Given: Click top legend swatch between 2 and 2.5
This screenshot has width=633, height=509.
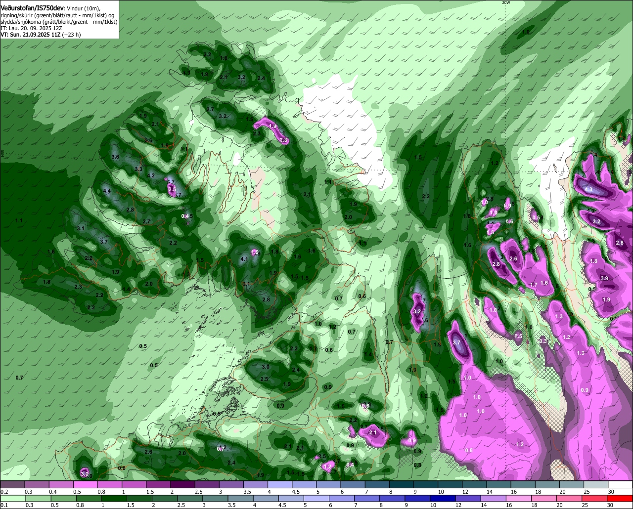Looking at the screenshot, I should pos(182,484).
